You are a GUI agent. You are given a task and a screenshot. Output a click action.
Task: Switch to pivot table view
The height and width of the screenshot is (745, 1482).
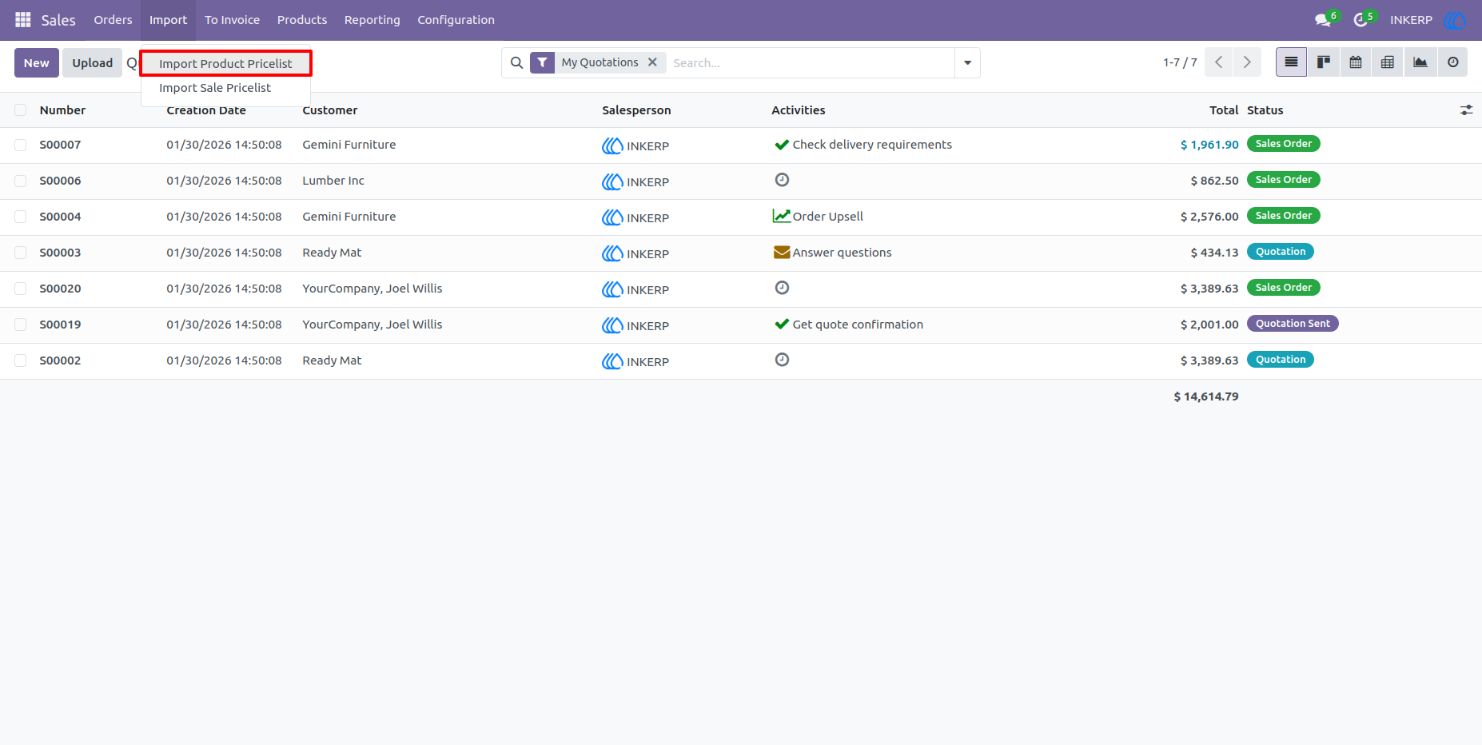click(1388, 62)
